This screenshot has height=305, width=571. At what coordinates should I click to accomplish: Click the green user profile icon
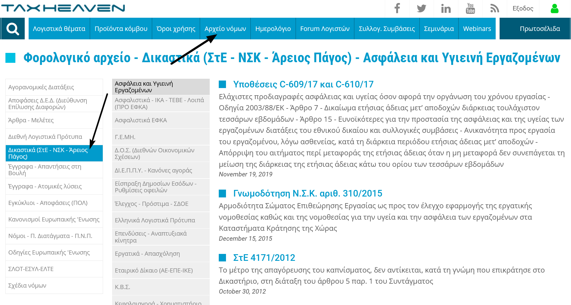coord(554,8)
